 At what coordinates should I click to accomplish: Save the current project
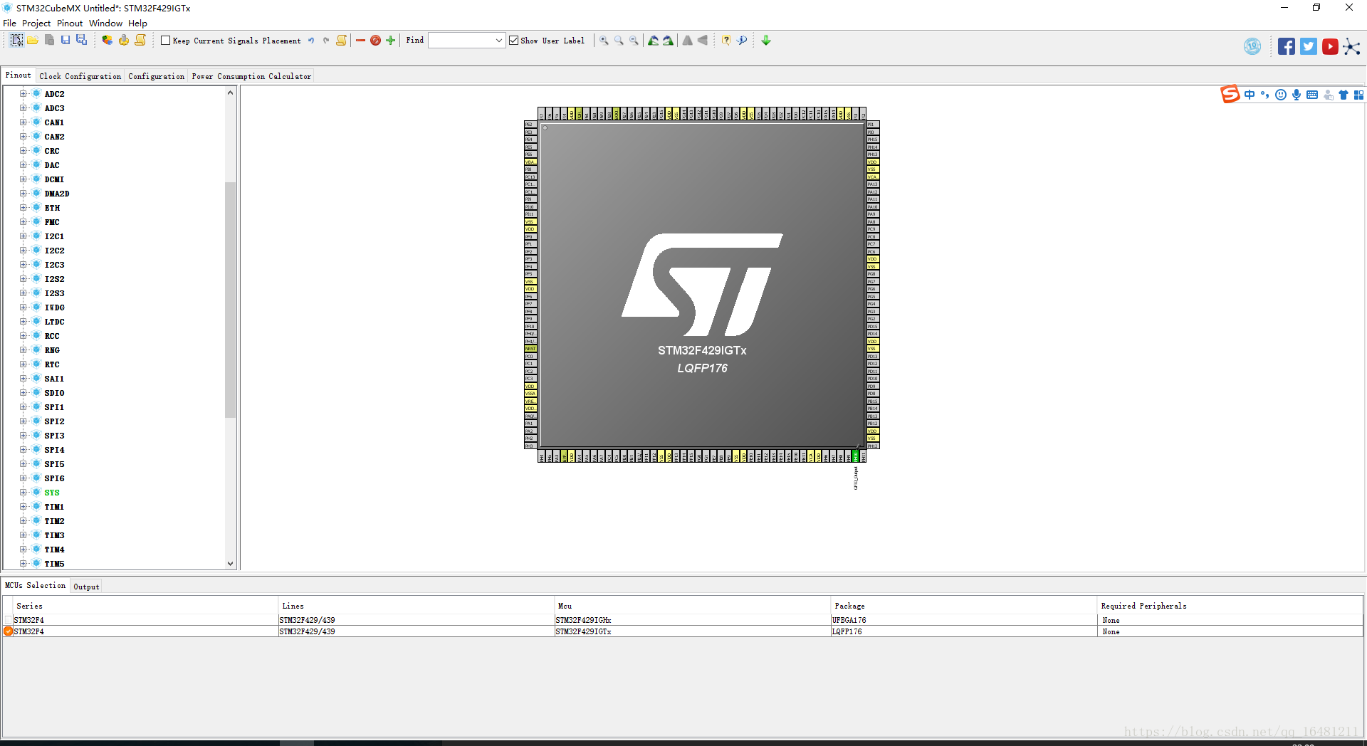point(66,41)
